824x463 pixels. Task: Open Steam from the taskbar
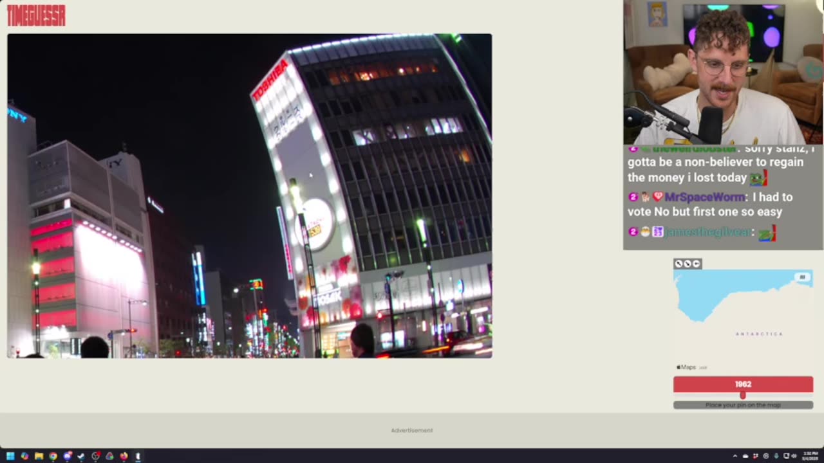point(81,456)
